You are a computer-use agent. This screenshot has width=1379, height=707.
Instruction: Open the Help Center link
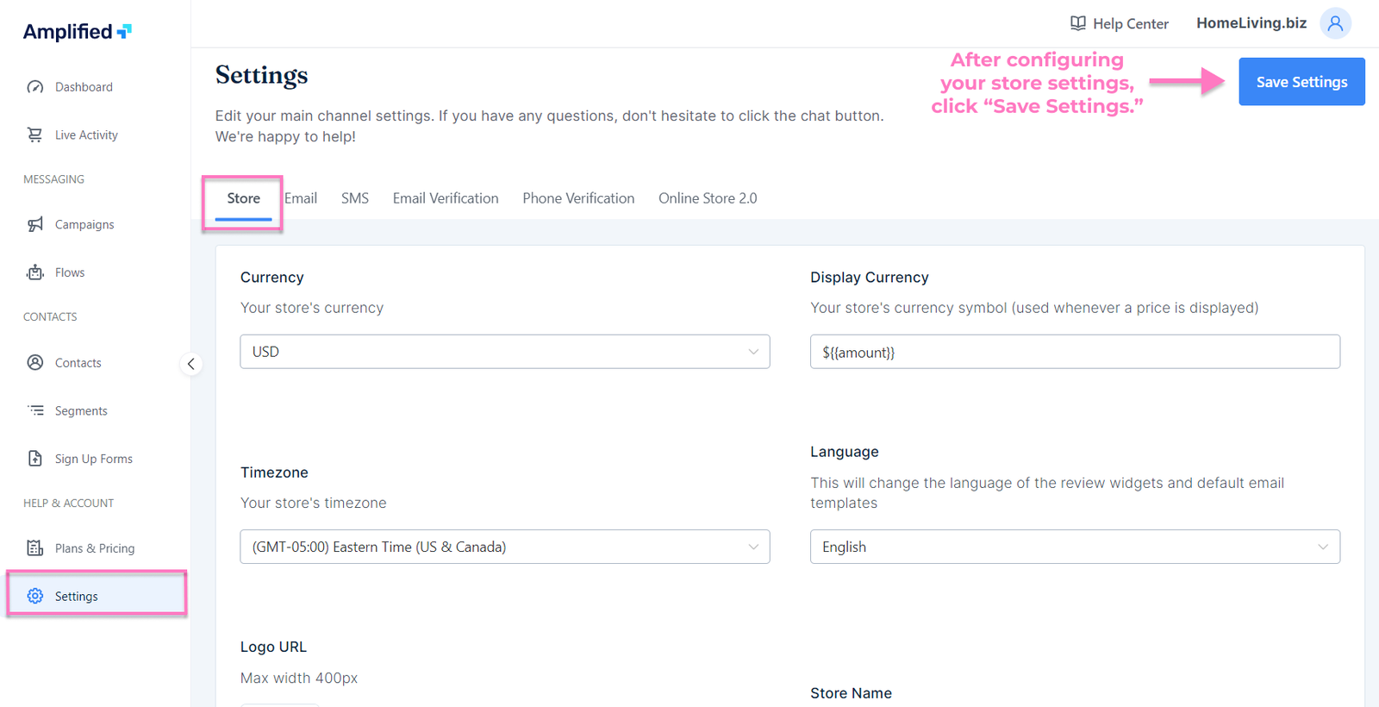coord(1120,24)
